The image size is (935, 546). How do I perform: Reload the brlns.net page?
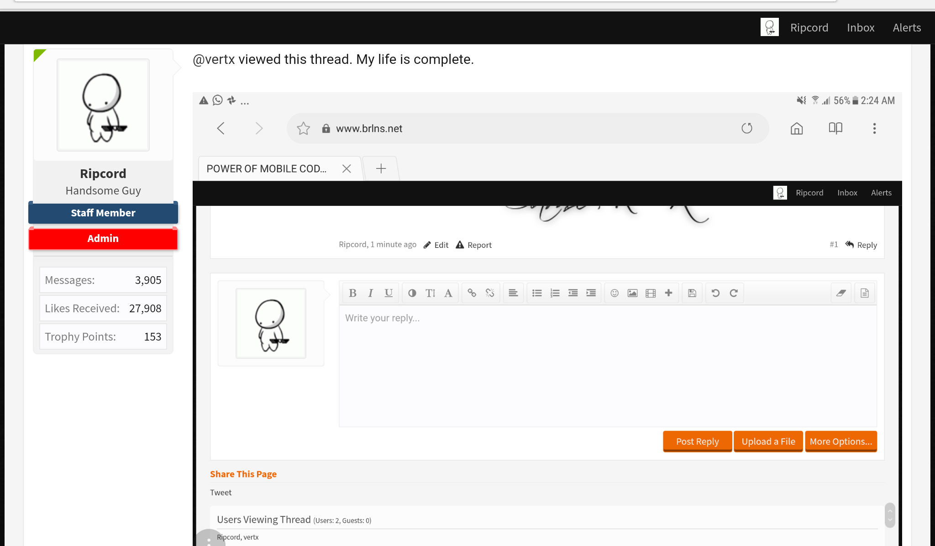coord(747,128)
